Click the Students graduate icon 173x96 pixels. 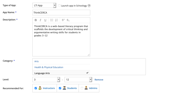(64, 88)
